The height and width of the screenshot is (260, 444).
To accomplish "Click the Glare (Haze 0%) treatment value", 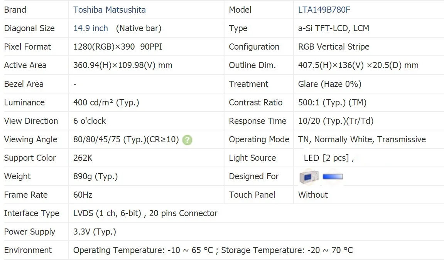I will click(329, 84).
